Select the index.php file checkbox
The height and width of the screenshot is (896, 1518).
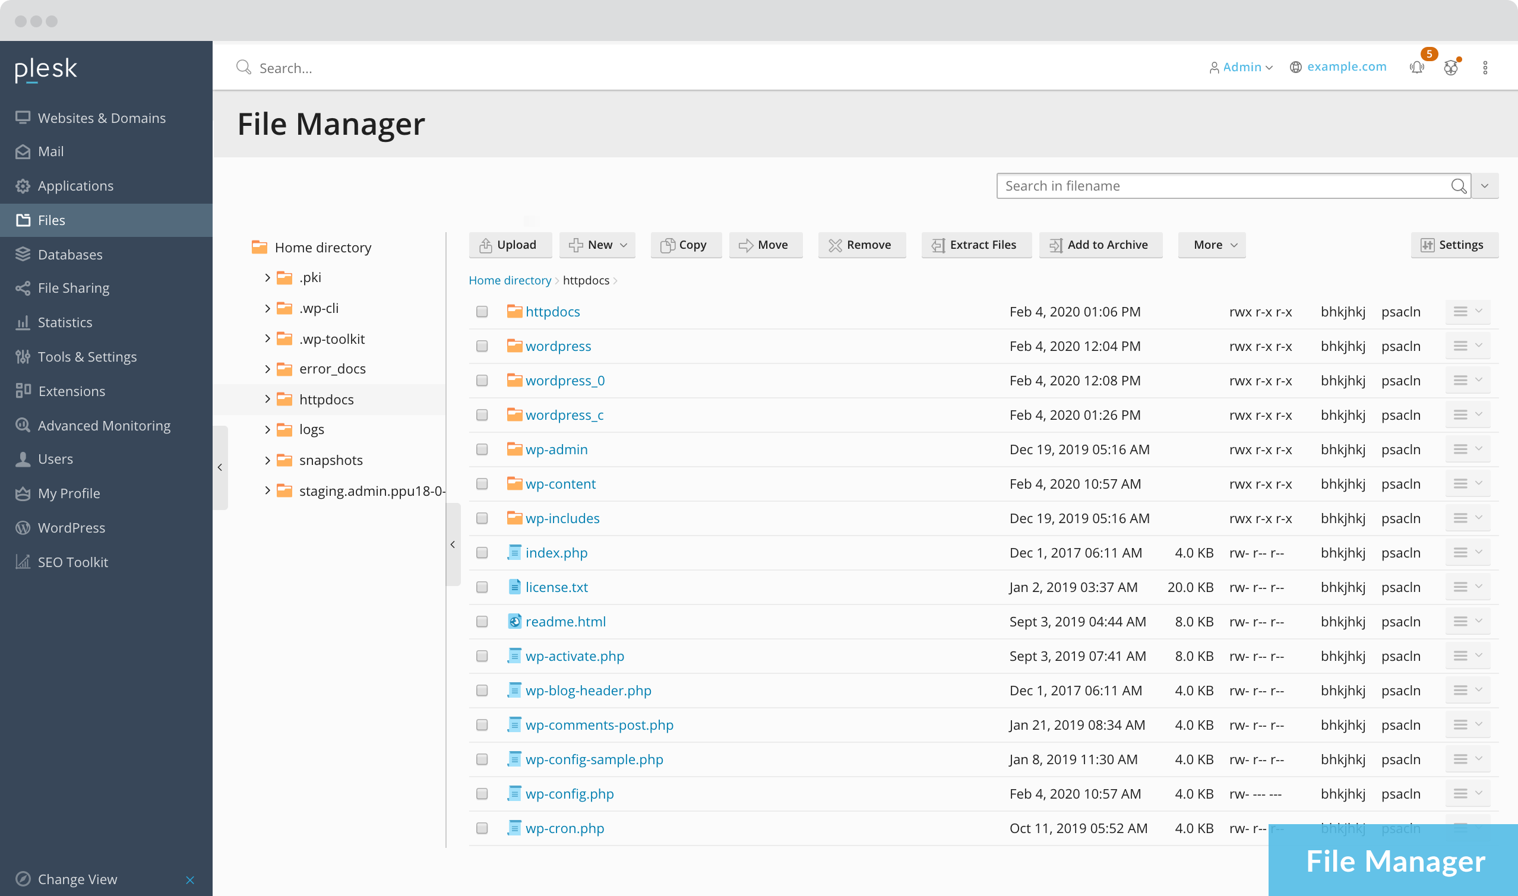click(481, 552)
